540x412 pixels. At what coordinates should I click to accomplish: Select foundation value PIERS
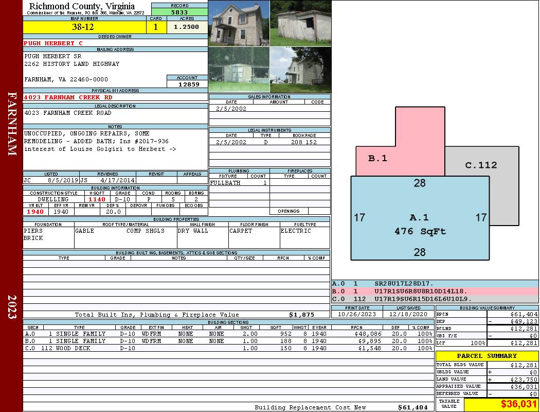(x=33, y=231)
